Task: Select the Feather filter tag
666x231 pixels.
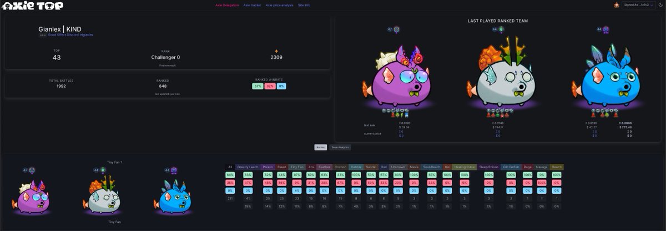Action: click(x=325, y=167)
